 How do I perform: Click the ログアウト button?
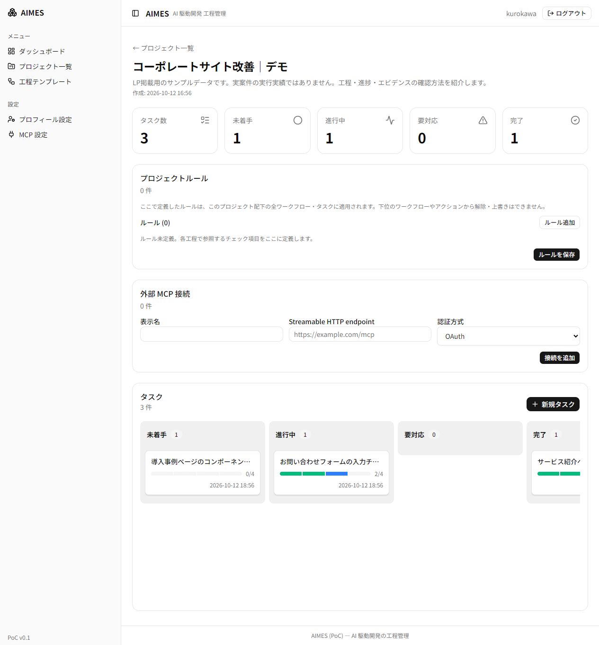tap(566, 13)
